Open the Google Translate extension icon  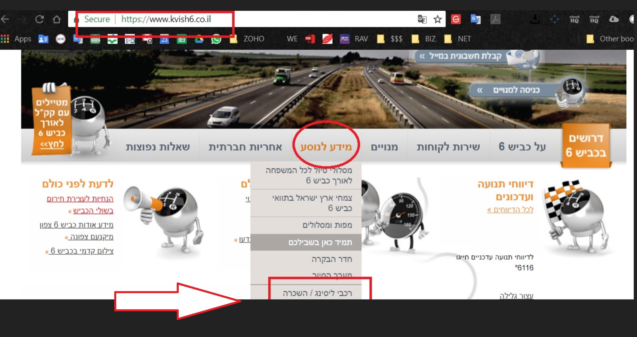[x=475, y=19]
